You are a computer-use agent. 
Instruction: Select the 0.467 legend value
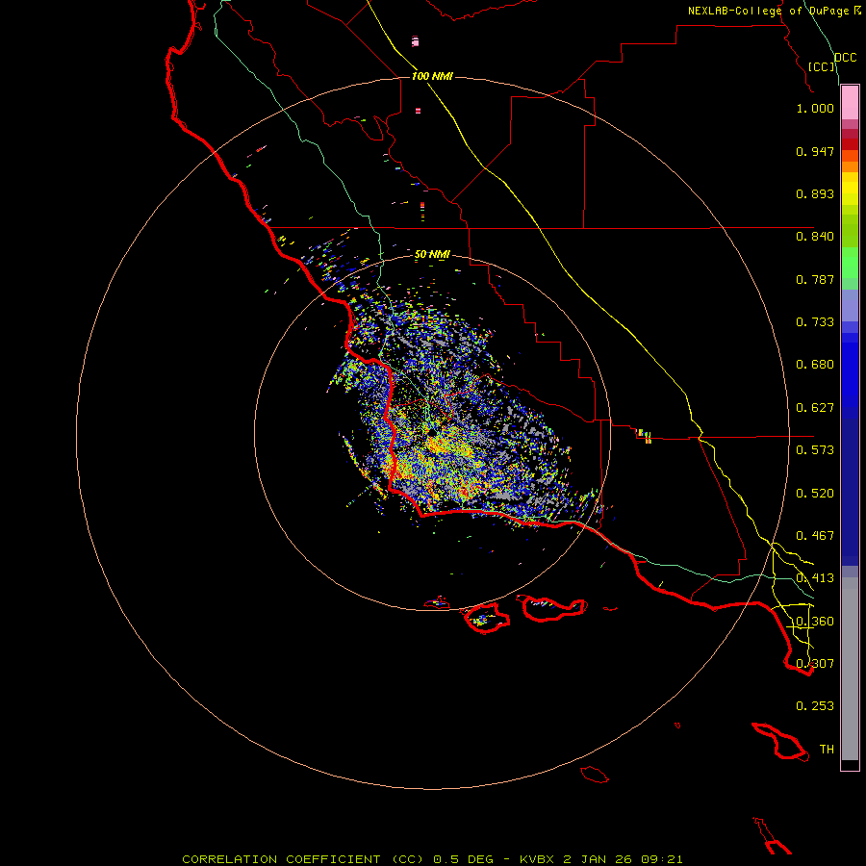pyautogui.click(x=815, y=536)
